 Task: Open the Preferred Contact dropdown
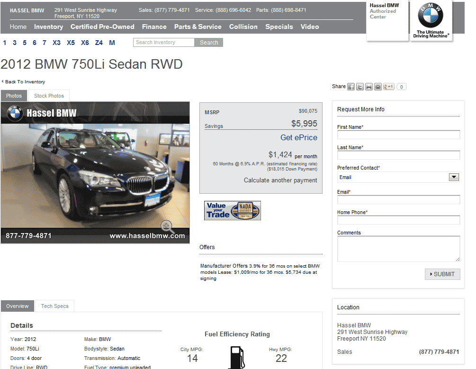[398, 177]
